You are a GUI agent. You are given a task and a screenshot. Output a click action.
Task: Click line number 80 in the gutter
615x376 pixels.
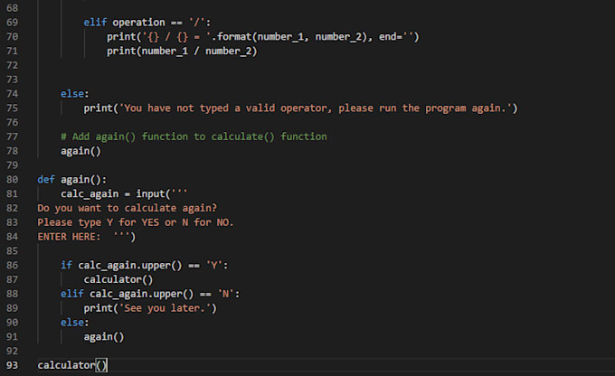[12, 179]
